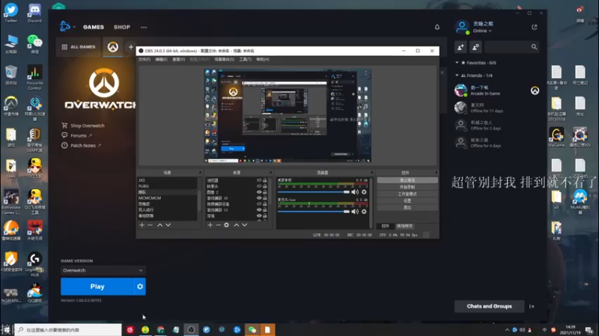This screenshot has height=336, width=599.
Task: Open OBS 文件(F) menu
Action: (144, 60)
